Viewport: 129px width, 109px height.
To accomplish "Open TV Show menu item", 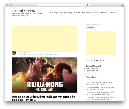I will [95, 13].
